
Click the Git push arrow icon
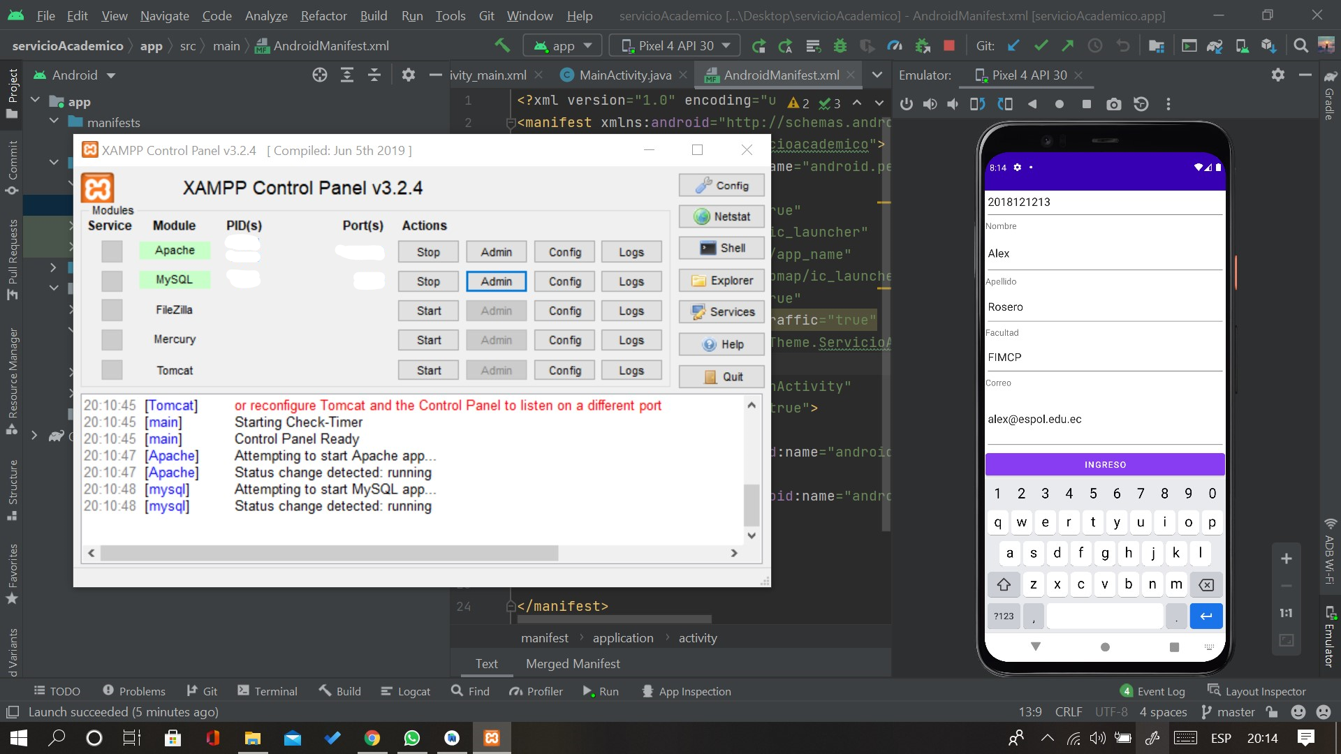coord(1068,45)
